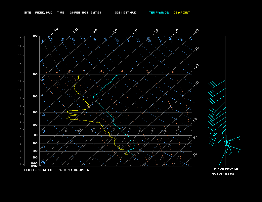Click the "One barb = 10.0 m/s" note

tap(223, 174)
